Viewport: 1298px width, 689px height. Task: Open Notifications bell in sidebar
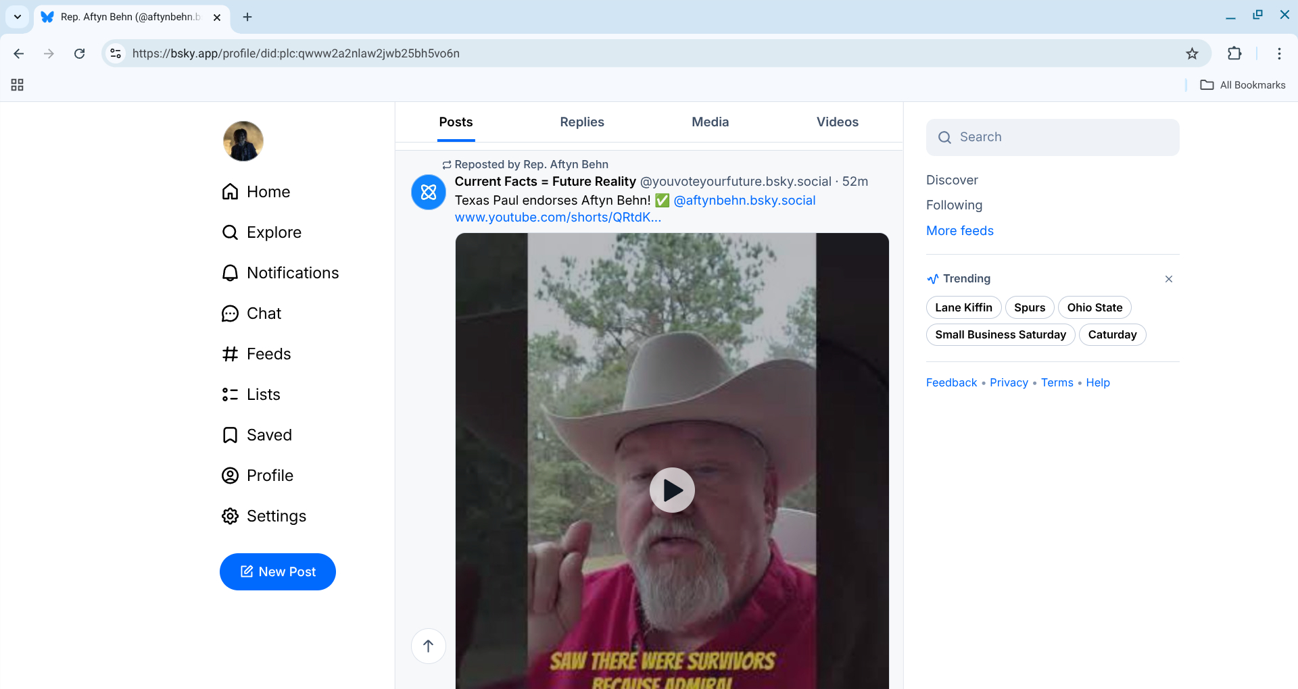(280, 273)
